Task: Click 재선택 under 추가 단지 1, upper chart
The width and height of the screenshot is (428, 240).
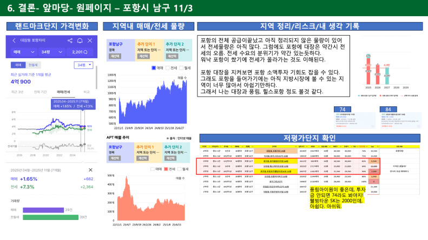Action: 143,56
